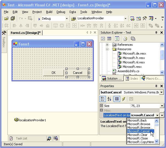Open the Project menu
Viewport: 166px width, 148px height.
37,12
